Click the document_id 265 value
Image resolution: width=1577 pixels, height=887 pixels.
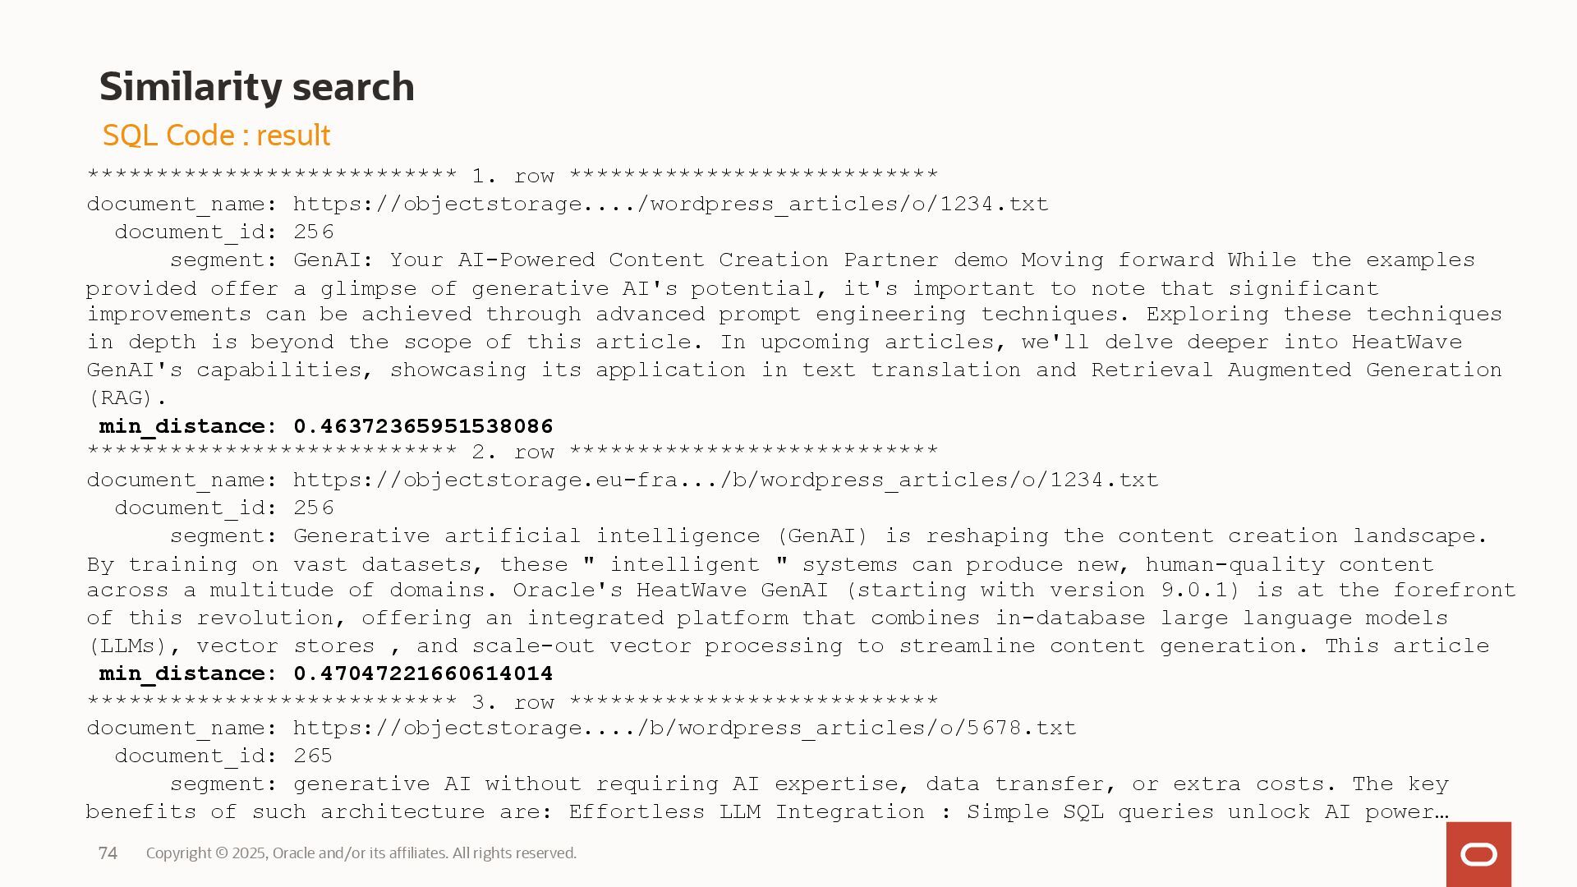pyautogui.click(x=313, y=756)
